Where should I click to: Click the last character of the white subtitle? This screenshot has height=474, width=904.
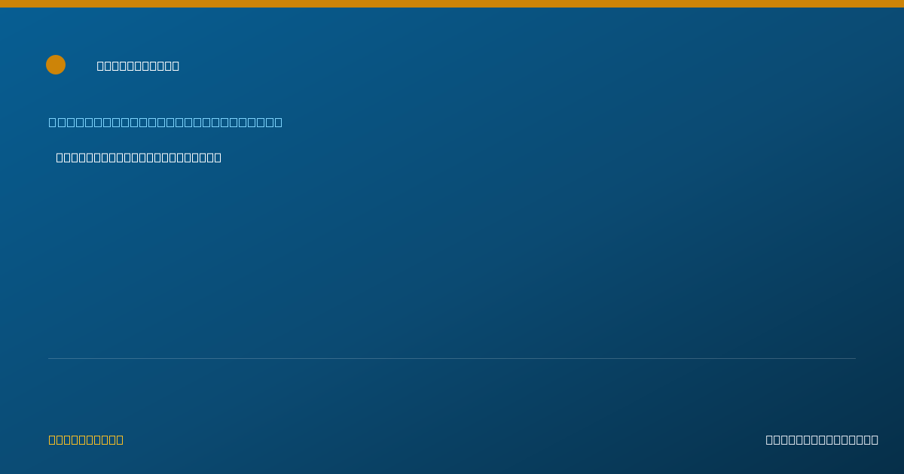[218, 157]
